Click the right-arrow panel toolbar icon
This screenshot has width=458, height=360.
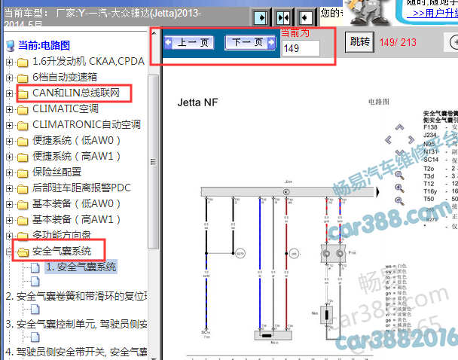261,18
